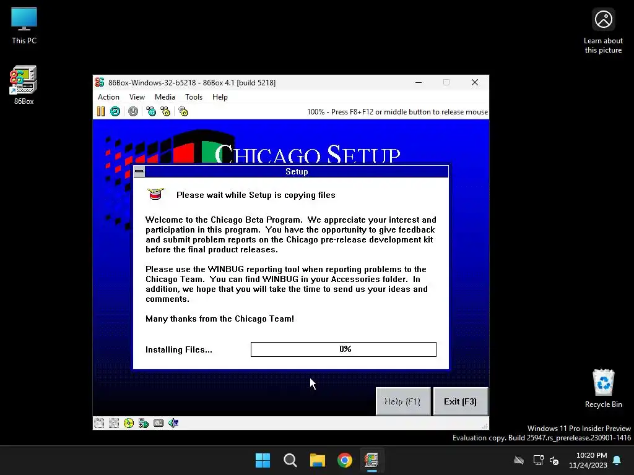Send Ctrl+Alt+Esc using the yellow keys icon

(x=165, y=111)
